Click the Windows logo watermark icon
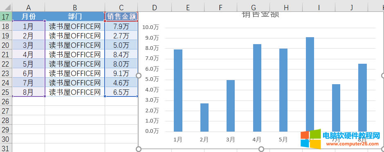The image size is (384, 152). [310, 139]
